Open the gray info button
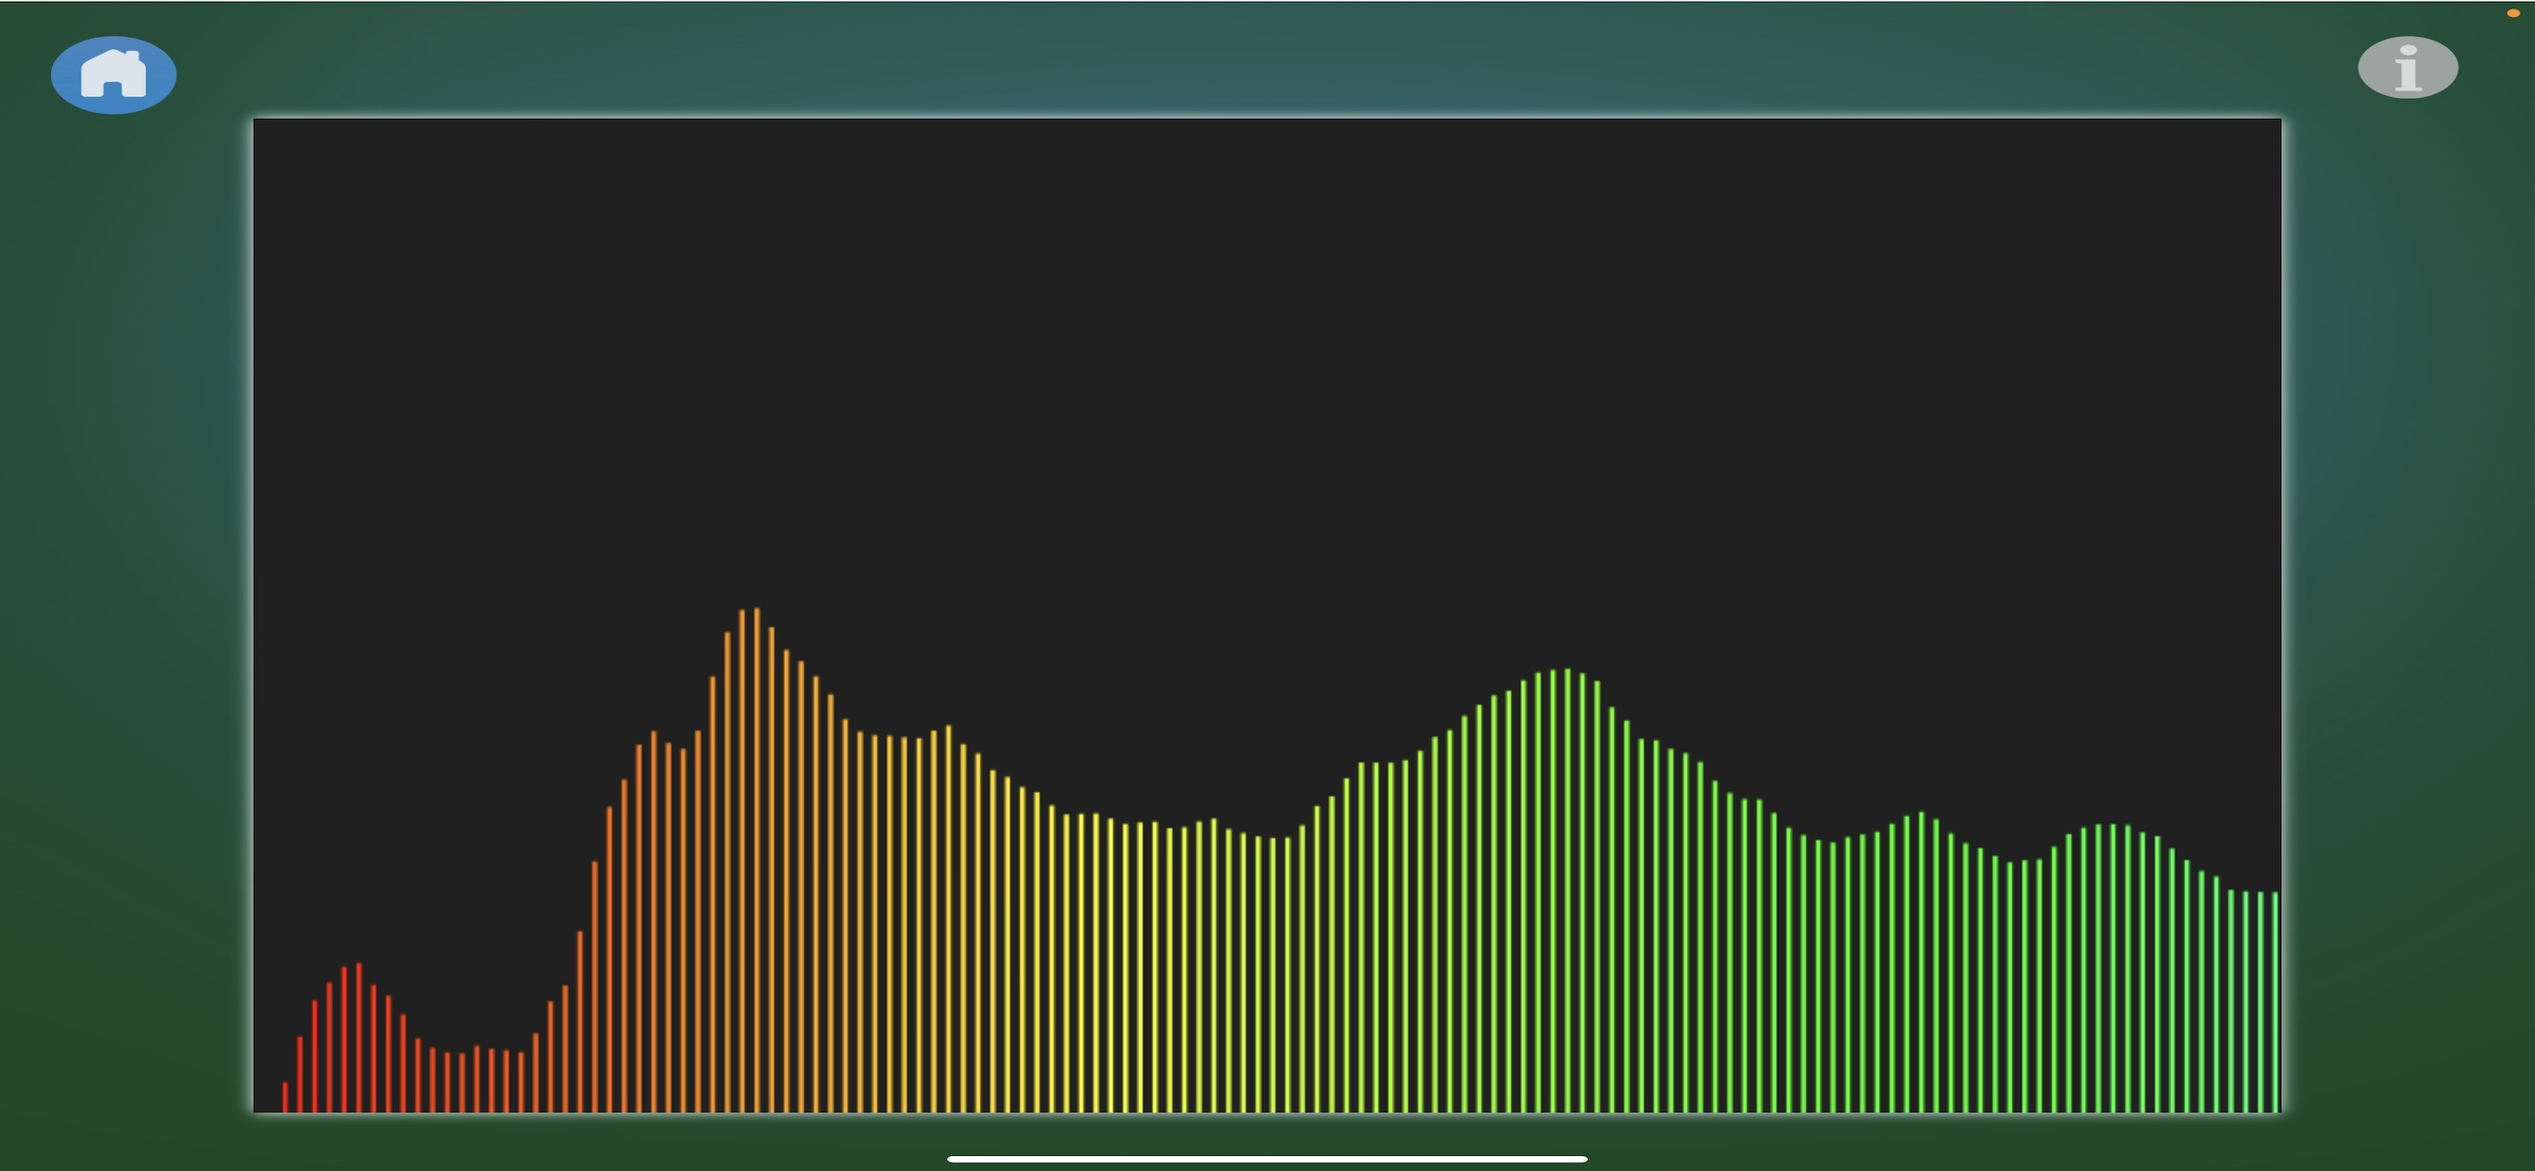The image size is (2535, 1171). (x=2407, y=68)
